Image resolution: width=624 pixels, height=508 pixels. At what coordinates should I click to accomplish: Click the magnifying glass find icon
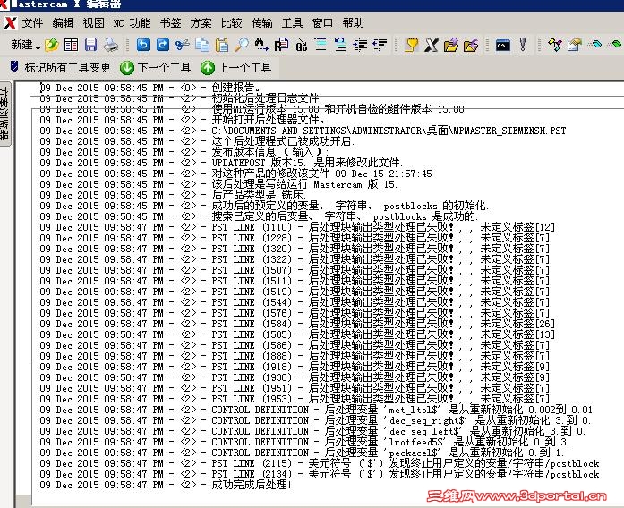tap(242, 45)
